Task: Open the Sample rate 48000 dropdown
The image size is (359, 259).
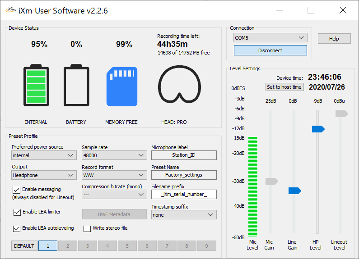Action: pos(114,155)
